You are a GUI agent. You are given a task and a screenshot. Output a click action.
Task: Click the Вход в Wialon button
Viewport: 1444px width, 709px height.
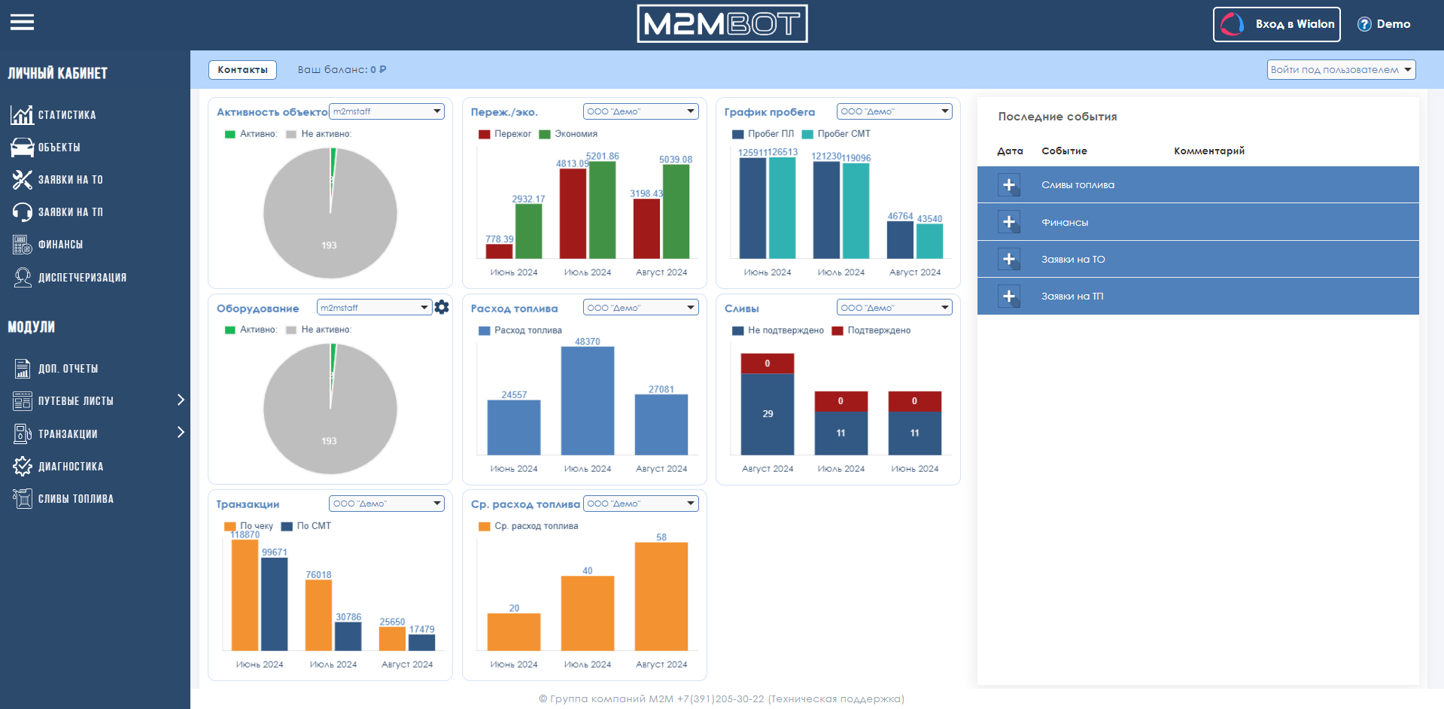click(1276, 24)
